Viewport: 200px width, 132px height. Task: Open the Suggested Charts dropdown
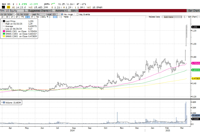(x=38, y=11)
